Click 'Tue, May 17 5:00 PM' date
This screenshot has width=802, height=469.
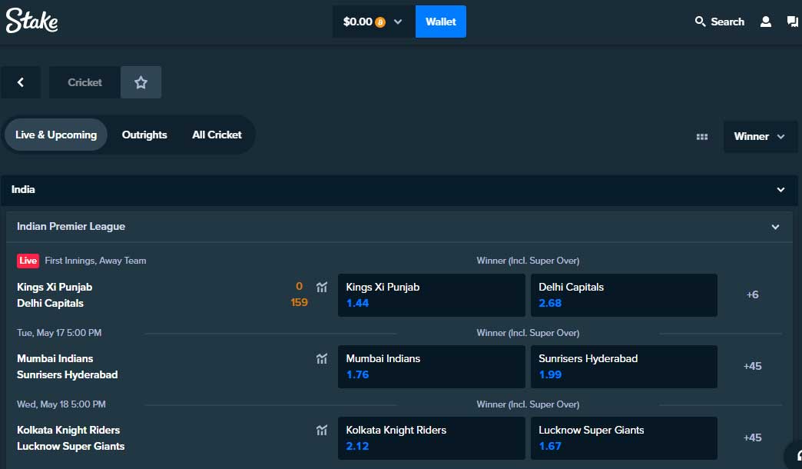pos(59,333)
